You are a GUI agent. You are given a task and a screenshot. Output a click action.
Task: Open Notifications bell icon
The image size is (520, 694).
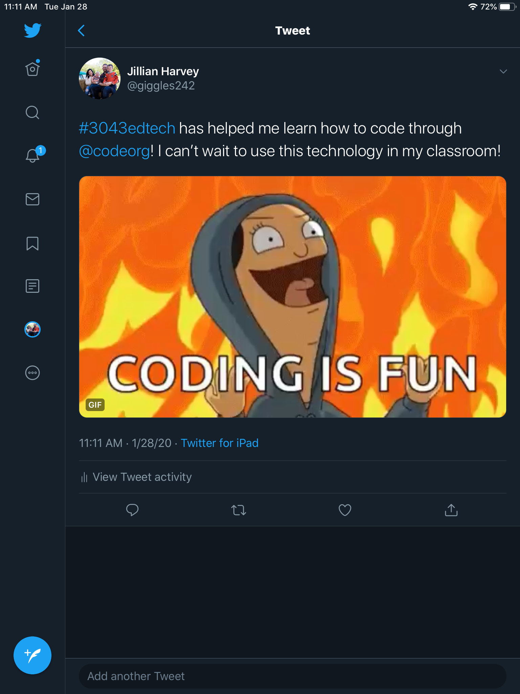tap(32, 156)
